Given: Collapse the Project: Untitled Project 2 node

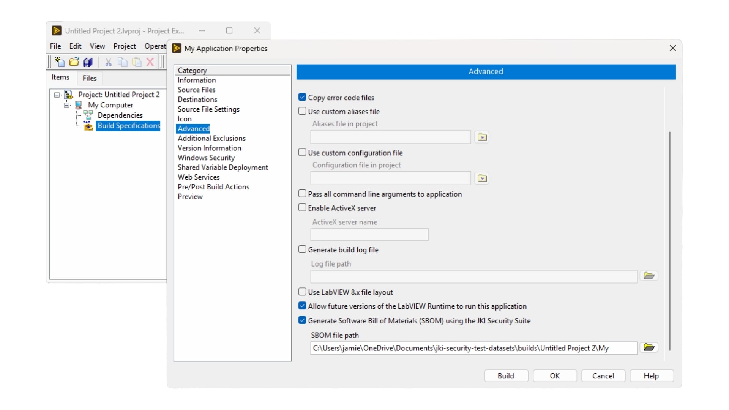Looking at the screenshot, I should 57,95.
